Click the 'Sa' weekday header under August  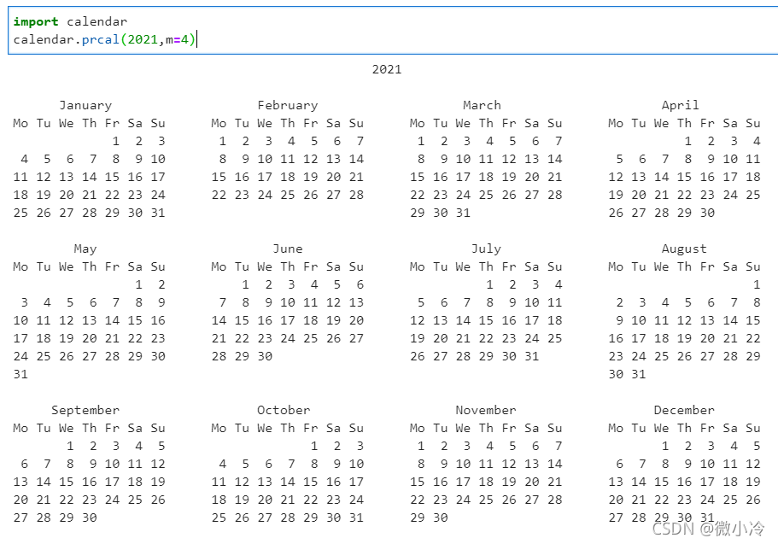tap(730, 266)
